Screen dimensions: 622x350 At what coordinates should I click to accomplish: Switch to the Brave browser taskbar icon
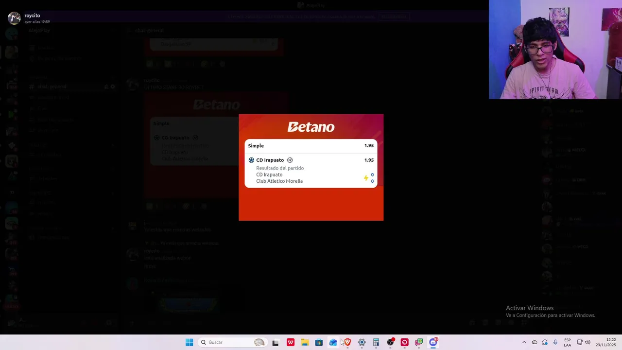[x=347, y=342]
